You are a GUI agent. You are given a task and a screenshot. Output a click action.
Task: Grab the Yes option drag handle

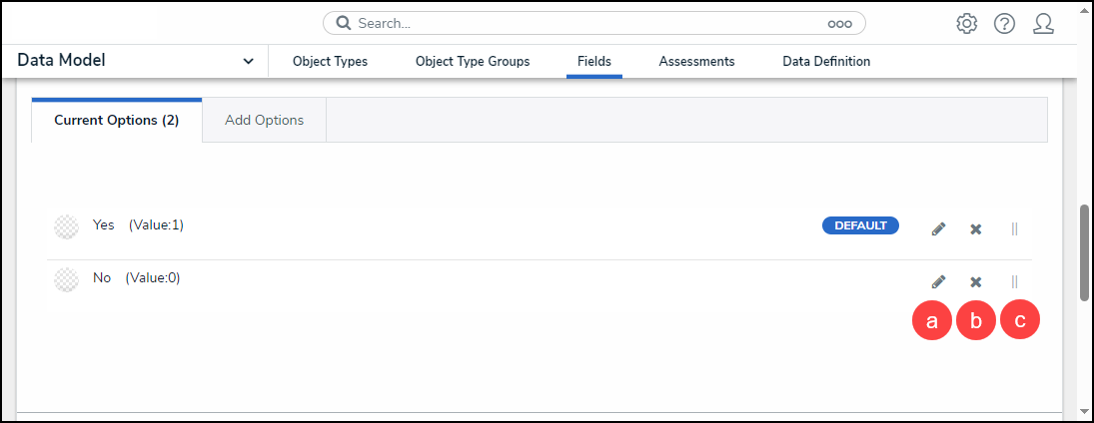coord(1014,228)
